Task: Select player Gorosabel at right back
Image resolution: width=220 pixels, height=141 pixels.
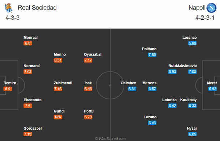Action: coord(33,128)
